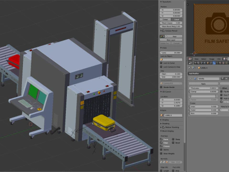
Task: Open the Texture properties tab
Action: coord(223,63)
